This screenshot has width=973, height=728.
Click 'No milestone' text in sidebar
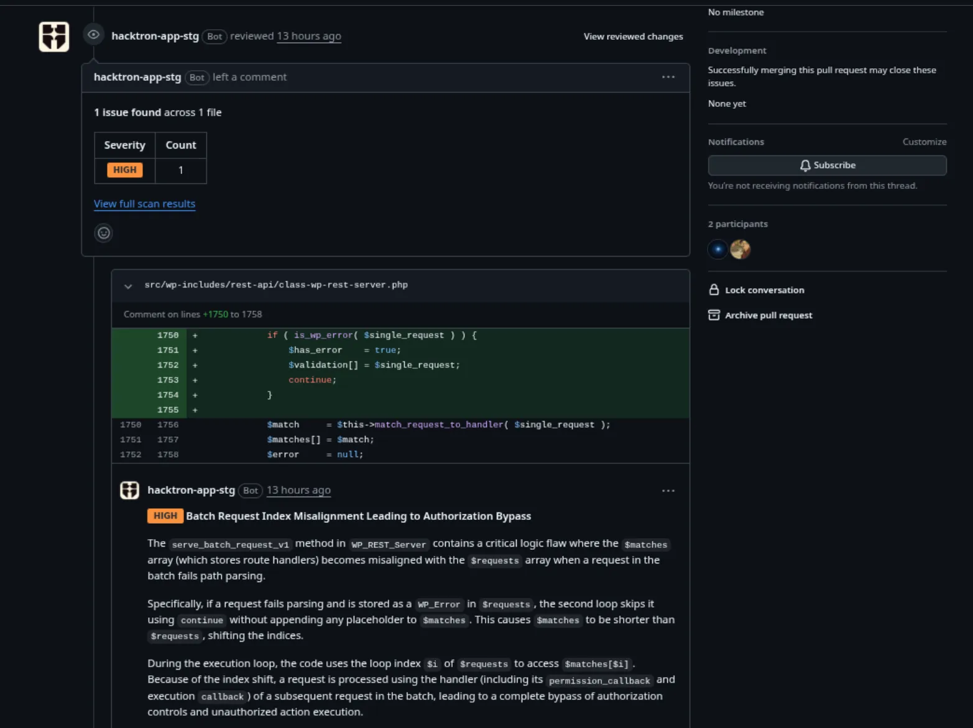(x=736, y=12)
